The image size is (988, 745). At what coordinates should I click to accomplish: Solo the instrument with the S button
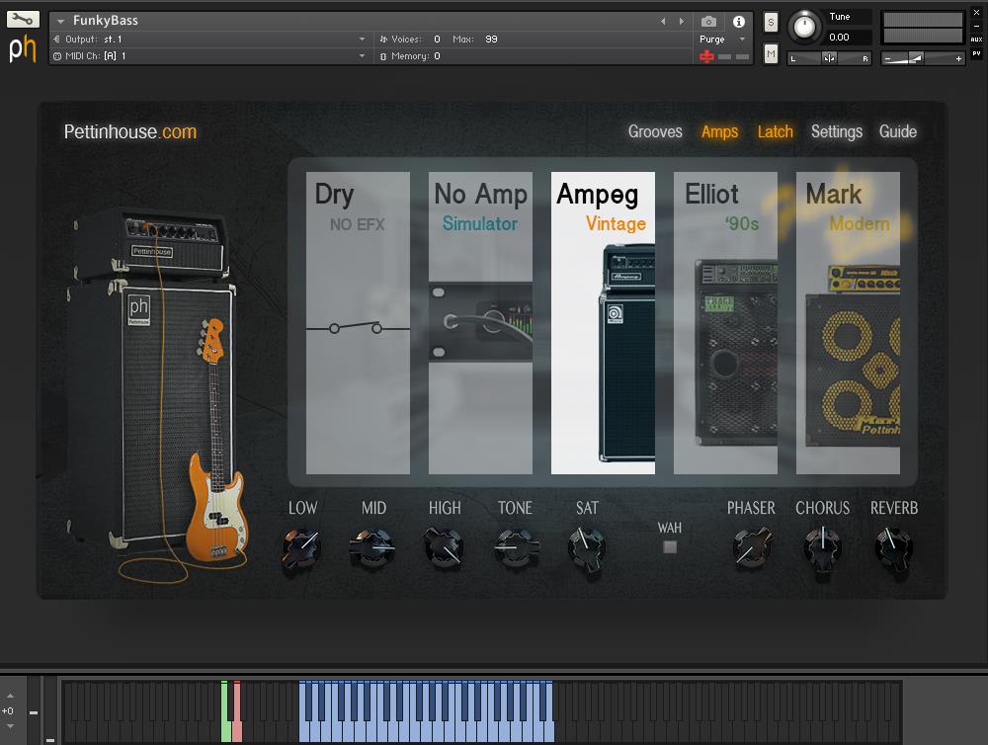[x=772, y=22]
